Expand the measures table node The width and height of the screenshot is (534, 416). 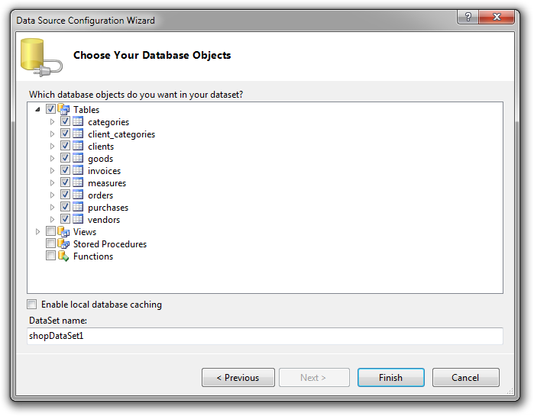[x=52, y=182]
